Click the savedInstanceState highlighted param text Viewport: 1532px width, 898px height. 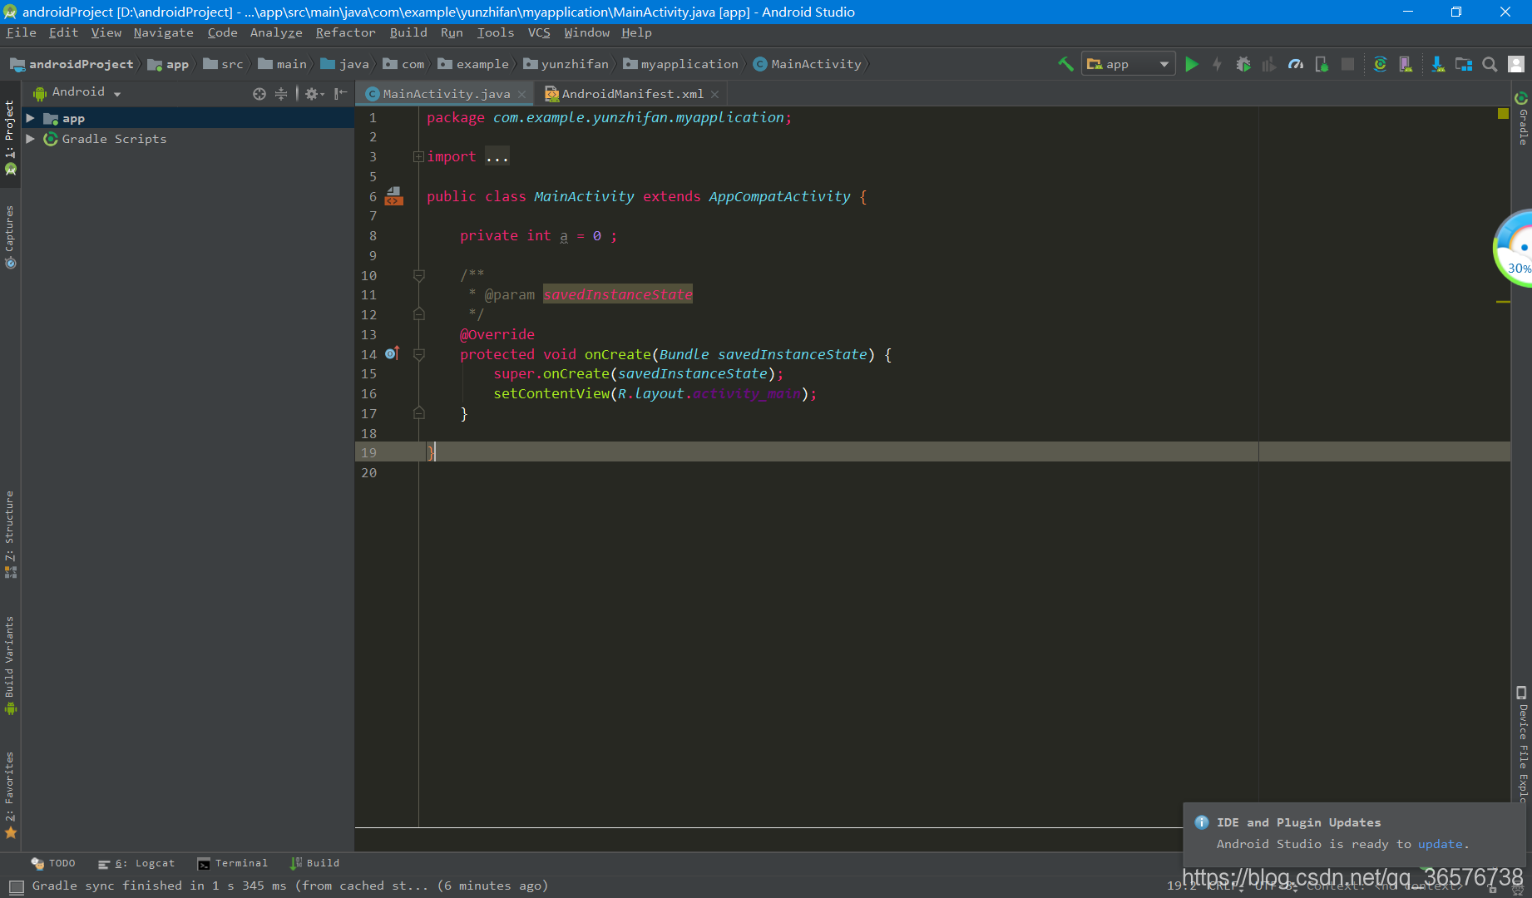[618, 294]
